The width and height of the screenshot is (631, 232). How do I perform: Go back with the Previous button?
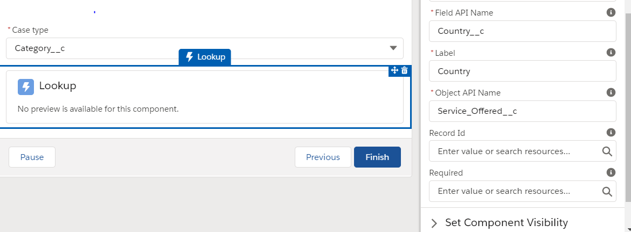click(x=323, y=157)
